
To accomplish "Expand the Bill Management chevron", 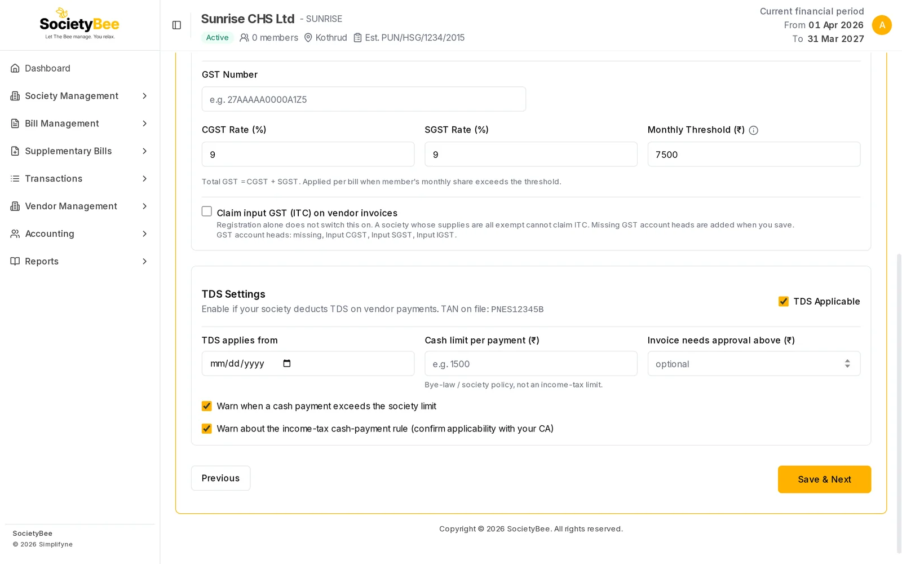I will coord(144,124).
